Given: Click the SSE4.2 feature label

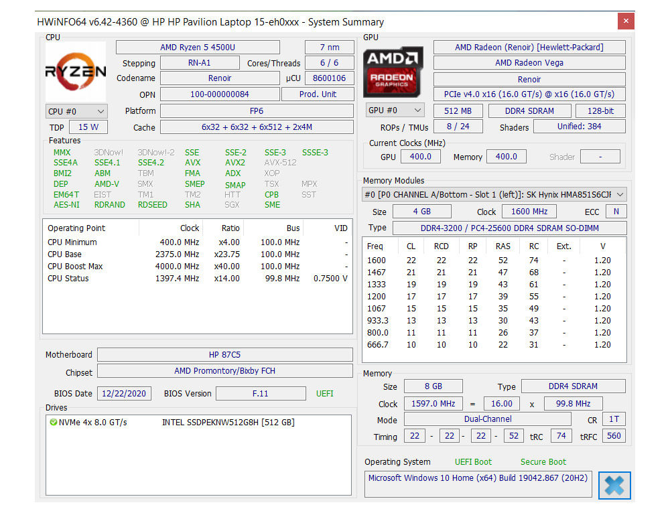Looking at the screenshot, I should (x=151, y=163).
